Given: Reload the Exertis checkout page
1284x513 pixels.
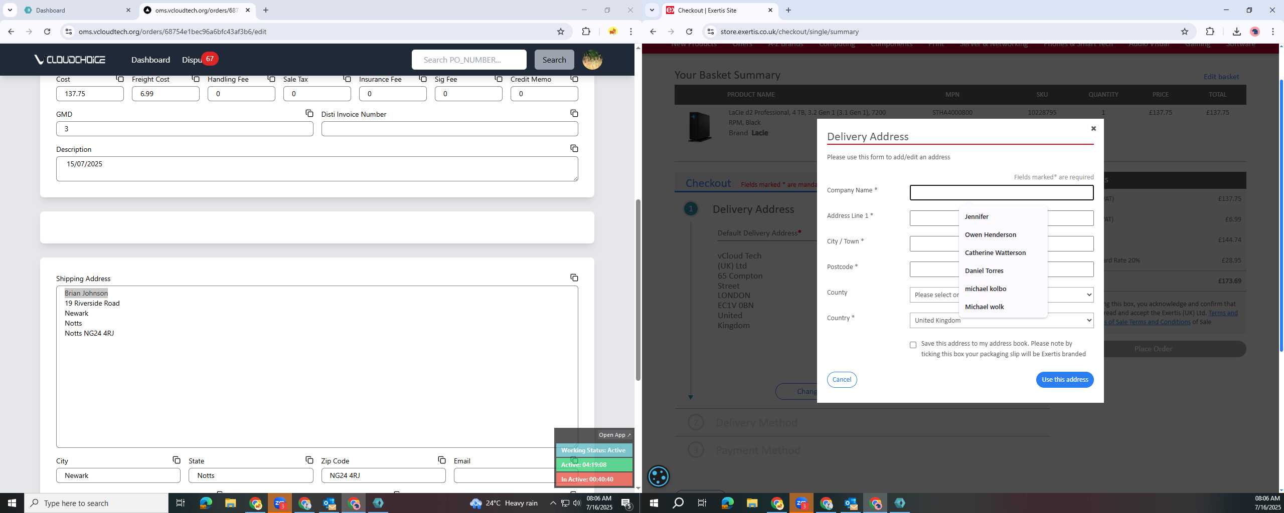Looking at the screenshot, I should tap(689, 32).
